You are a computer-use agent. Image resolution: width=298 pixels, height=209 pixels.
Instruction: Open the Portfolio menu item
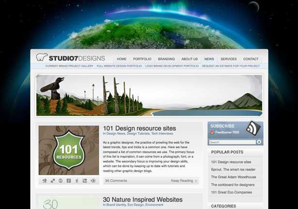pos(142,59)
